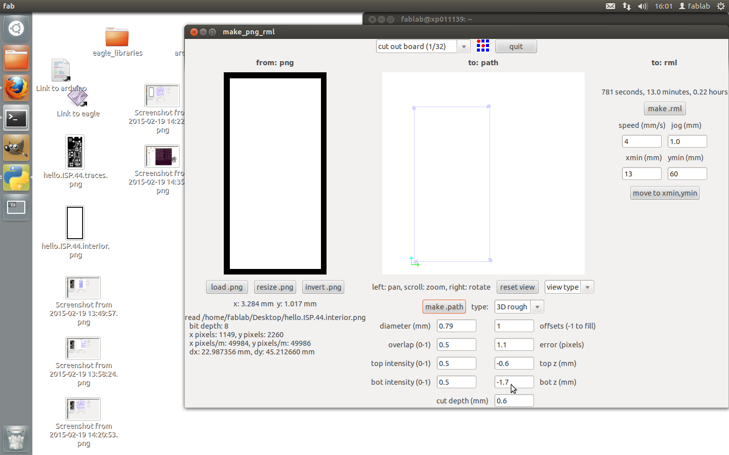Image resolution: width=729 pixels, height=455 pixels.
Task: Click the resize .png button
Action: (275, 287)
